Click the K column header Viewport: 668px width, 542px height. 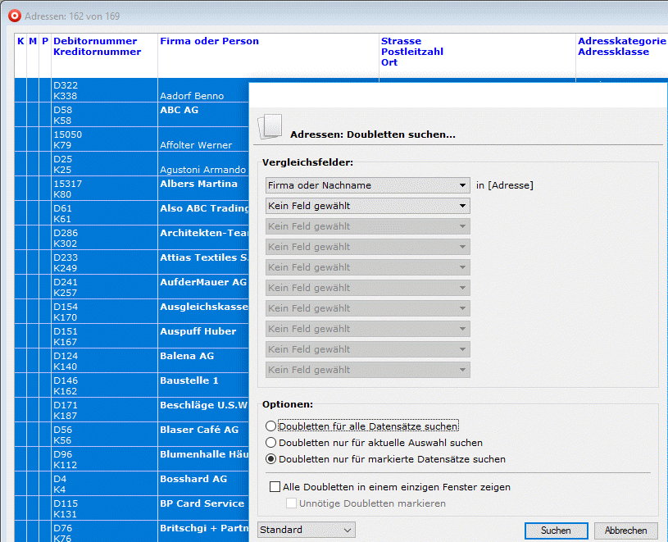pyautogui.click(x=20, y=41)
